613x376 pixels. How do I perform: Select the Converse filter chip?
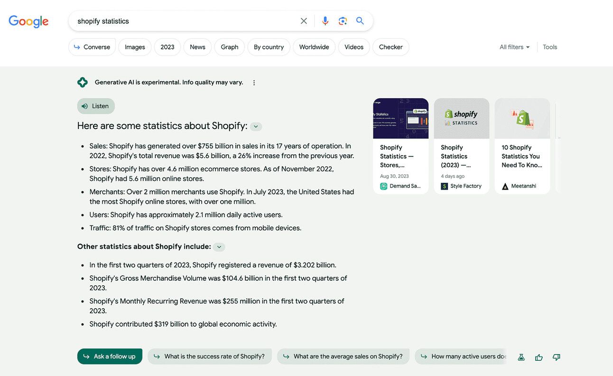(x=92, y=47)
